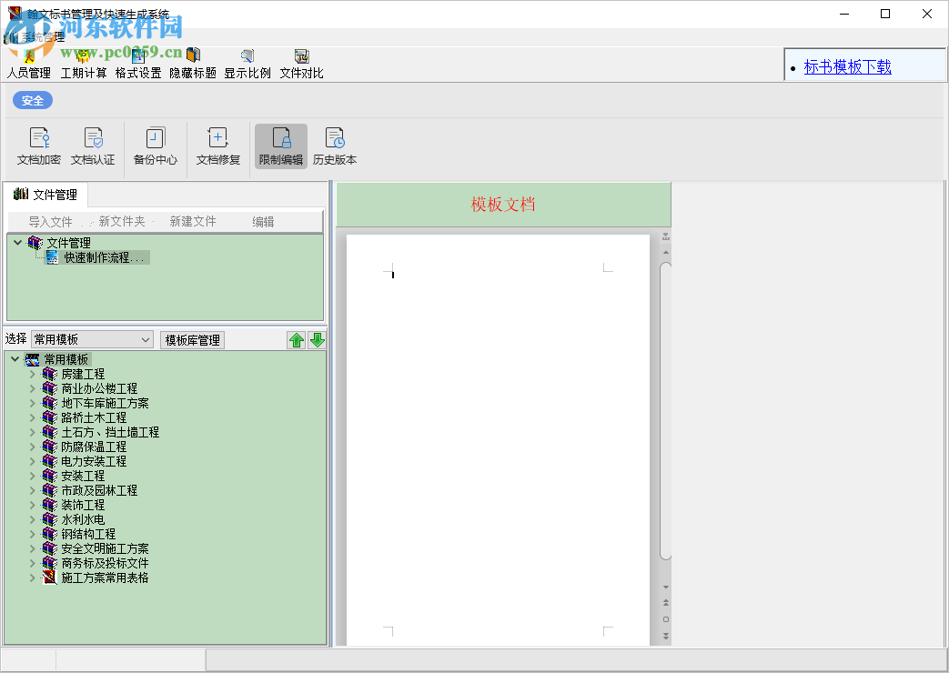This screenshot has width=949, height=673.
Task: Select 商务标及投标文件 in template tree
Action: point(105,563)
